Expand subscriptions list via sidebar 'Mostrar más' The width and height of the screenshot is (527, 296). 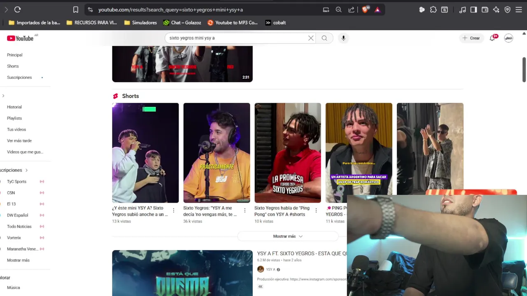point(18,260)
